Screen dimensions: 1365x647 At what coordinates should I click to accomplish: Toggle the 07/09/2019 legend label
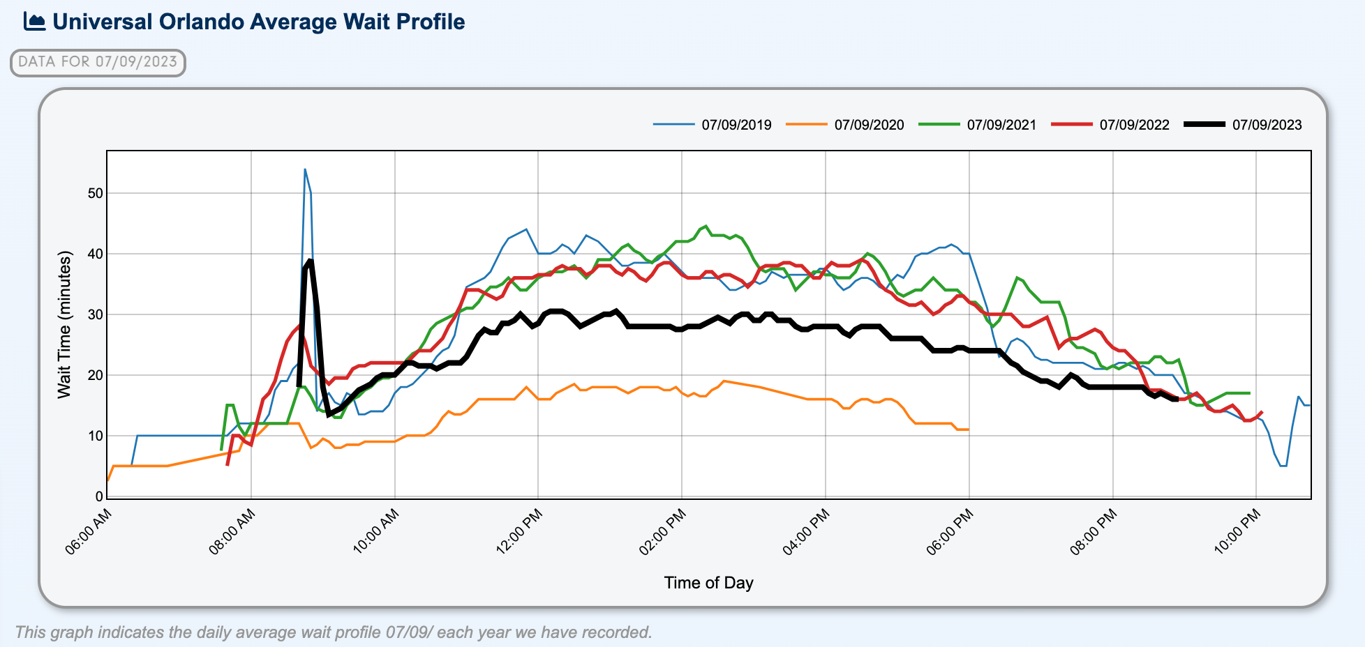click(736, 125)
